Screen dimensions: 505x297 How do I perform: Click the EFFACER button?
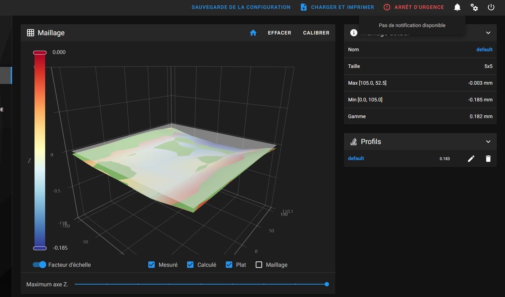coord(280,33)
